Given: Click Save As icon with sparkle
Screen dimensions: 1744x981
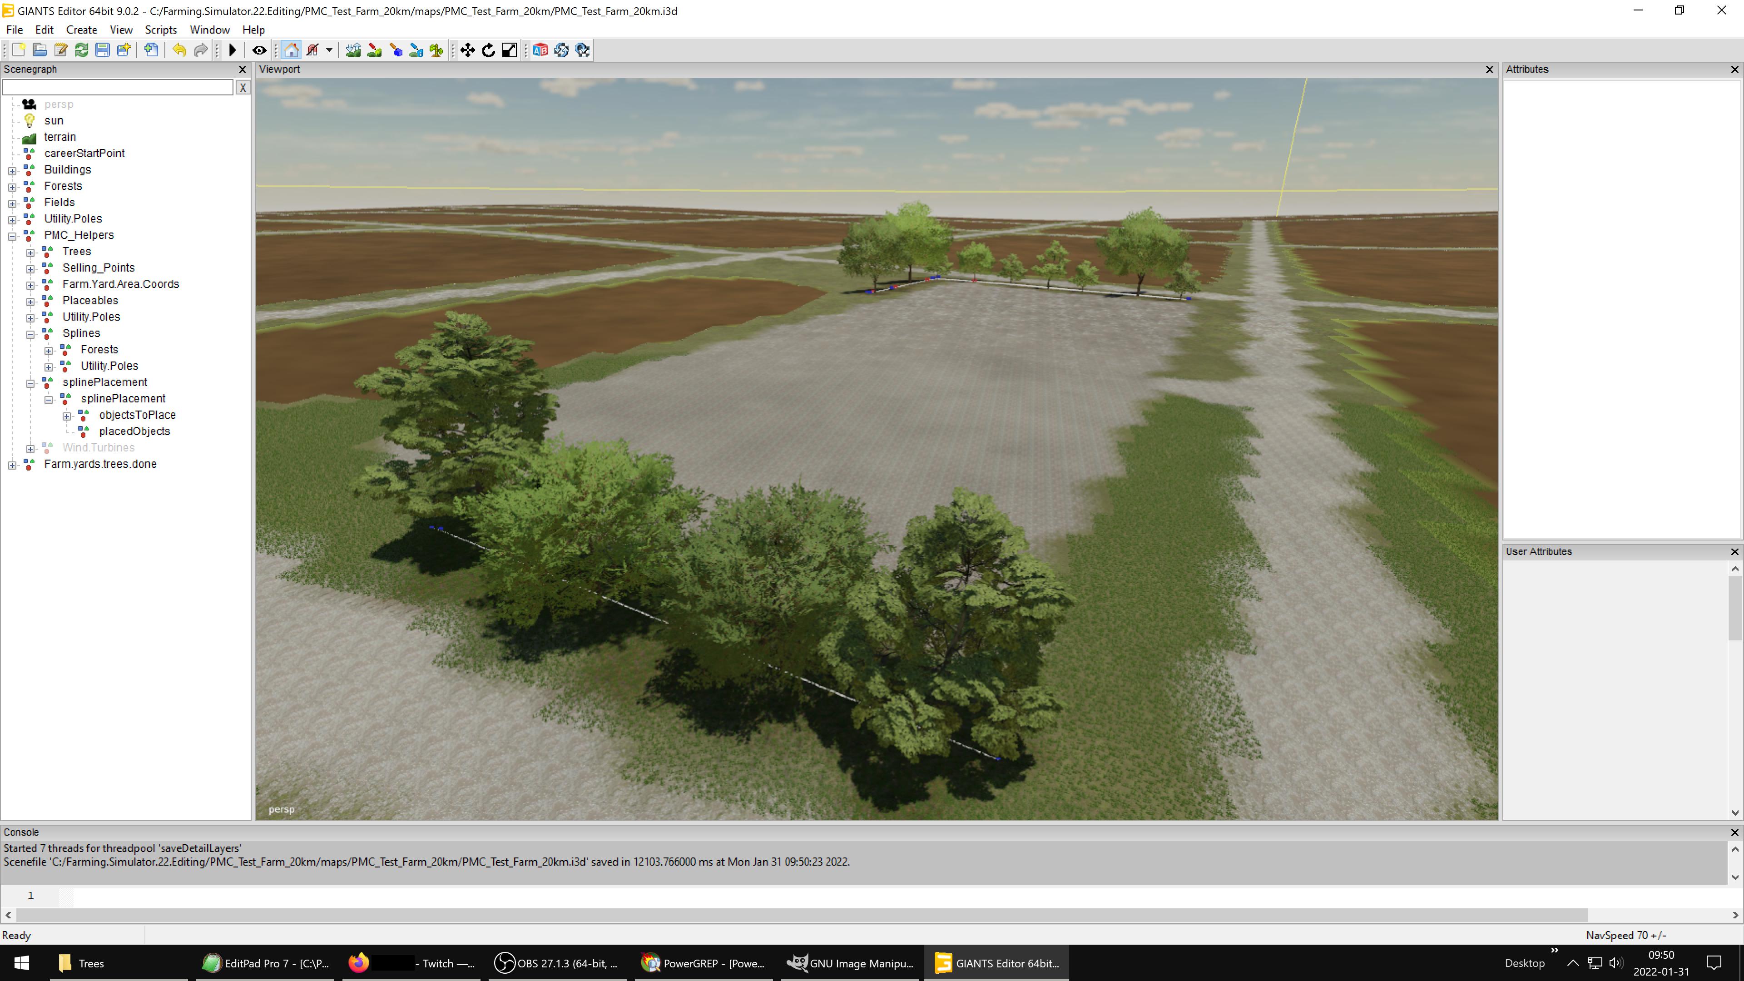Looking at the screenshot, I should [x=123, y=50].
